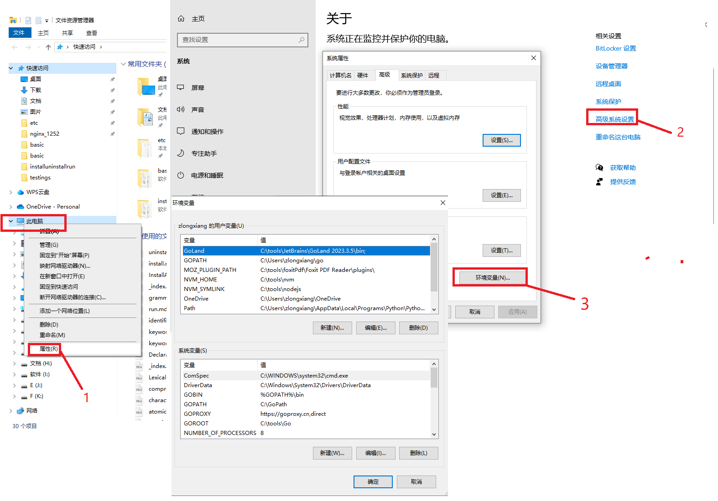This screenshot has width=718, height=501.
Task: Click 确定 in 环境变量 dialog
Action: (x=373, y=482)
